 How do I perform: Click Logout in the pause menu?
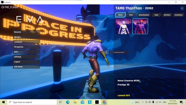click(26, 62)
